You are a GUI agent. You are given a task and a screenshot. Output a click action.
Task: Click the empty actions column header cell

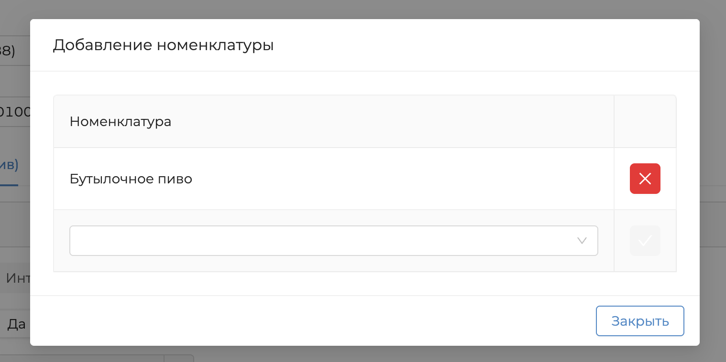pos(645,122)
